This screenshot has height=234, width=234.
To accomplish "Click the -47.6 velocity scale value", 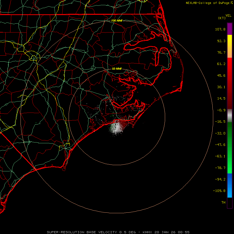I will pos(220,145).
